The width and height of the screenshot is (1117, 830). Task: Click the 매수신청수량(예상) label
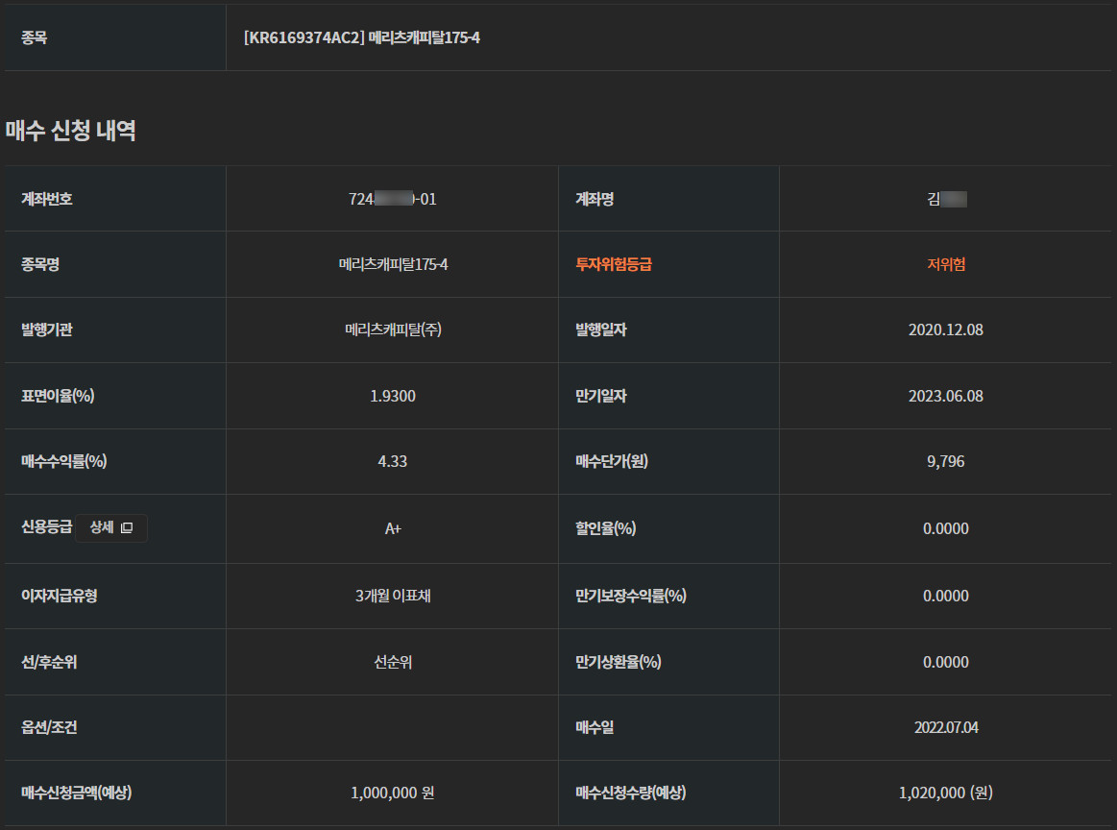pyautogui.click(x=631, y=793)
